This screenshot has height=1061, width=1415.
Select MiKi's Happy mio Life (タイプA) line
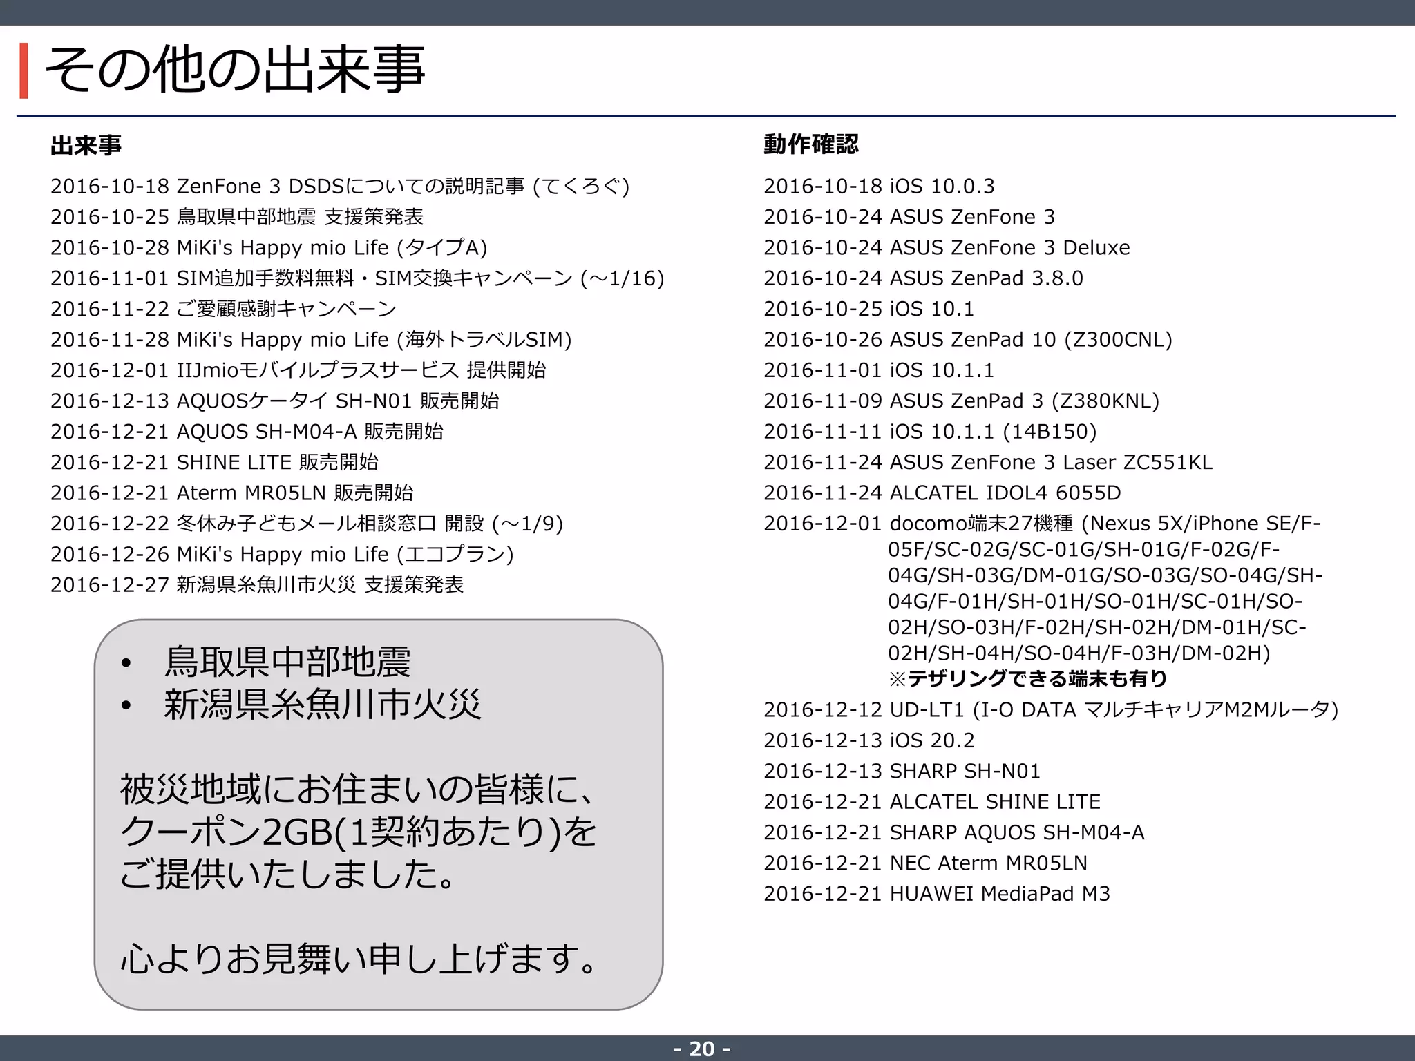[x=269, y=247]
